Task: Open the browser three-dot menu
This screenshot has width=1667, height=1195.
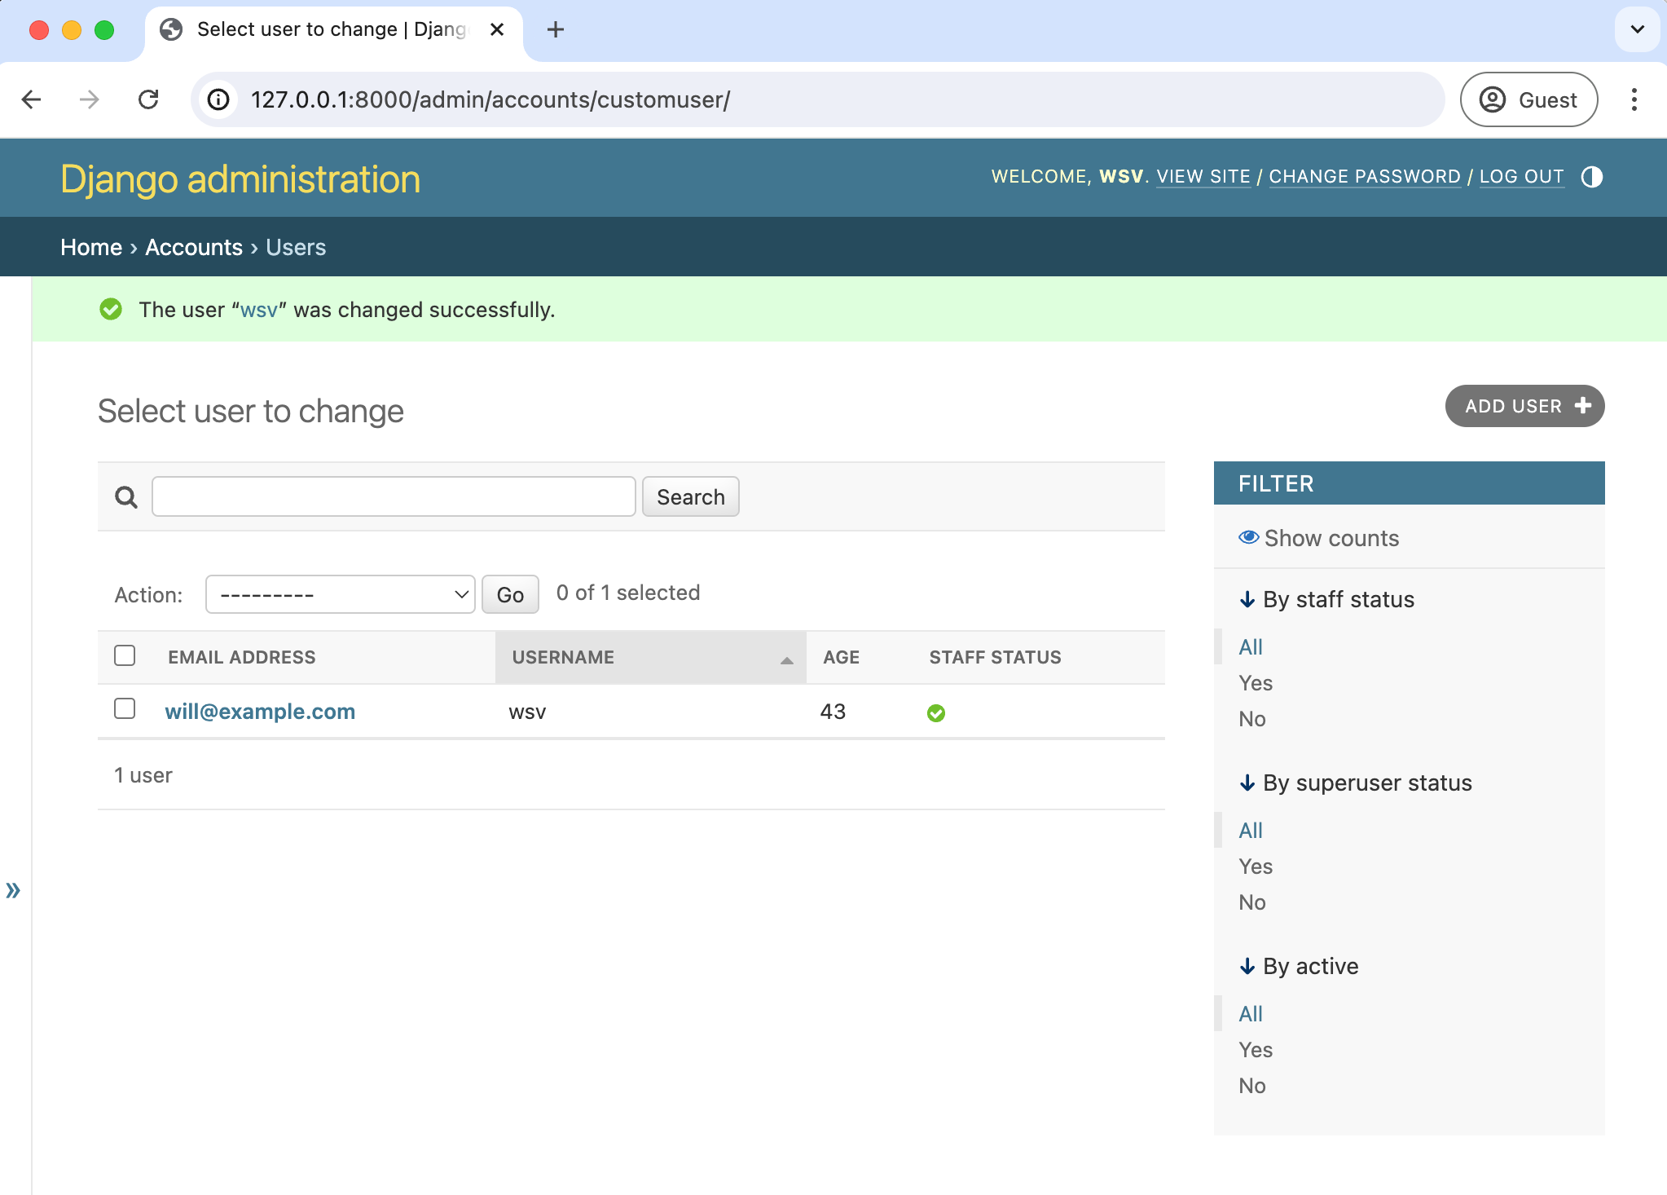Action: (1634, 99)
